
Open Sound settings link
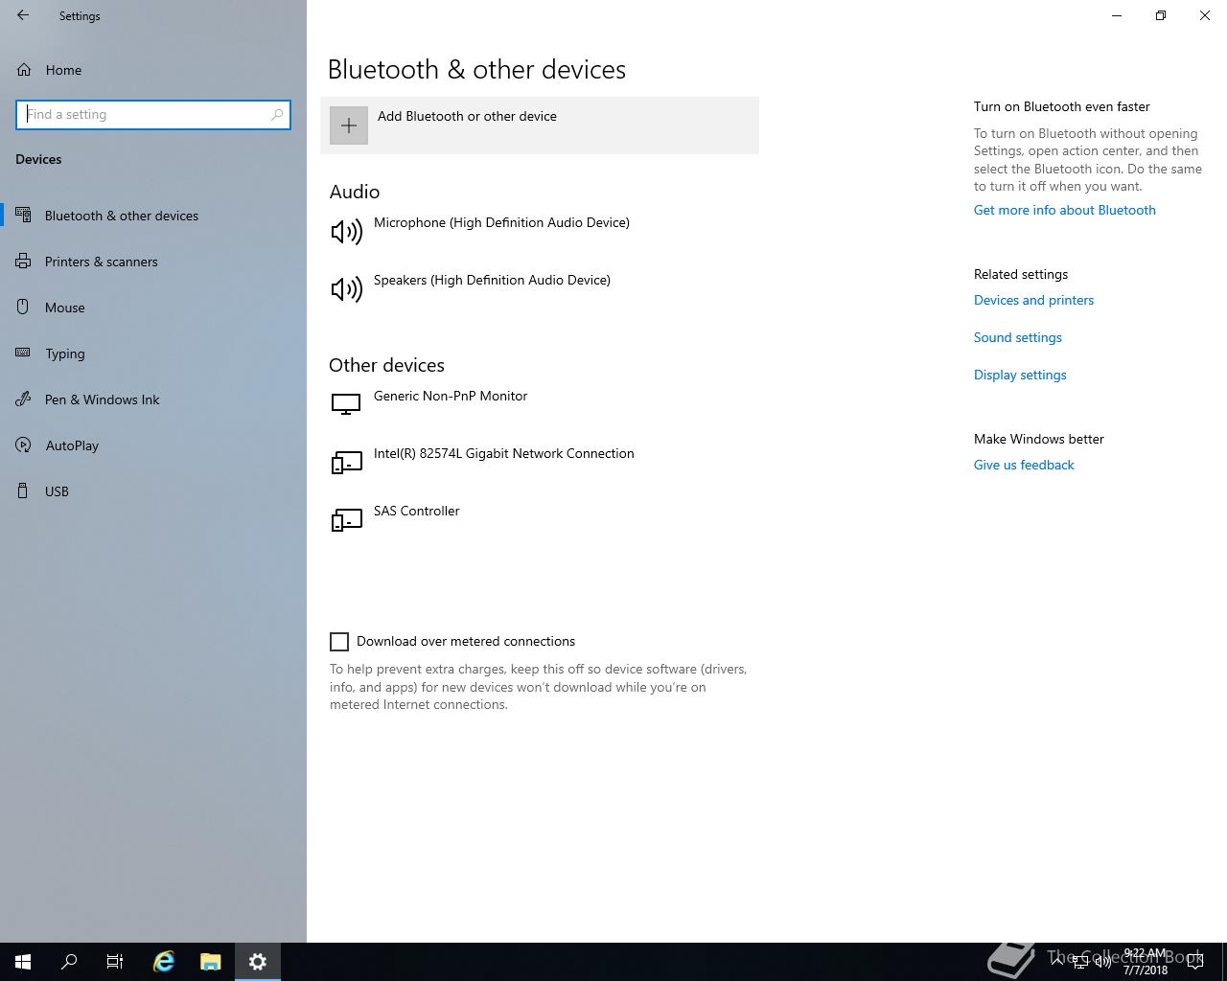(1017, 337)
